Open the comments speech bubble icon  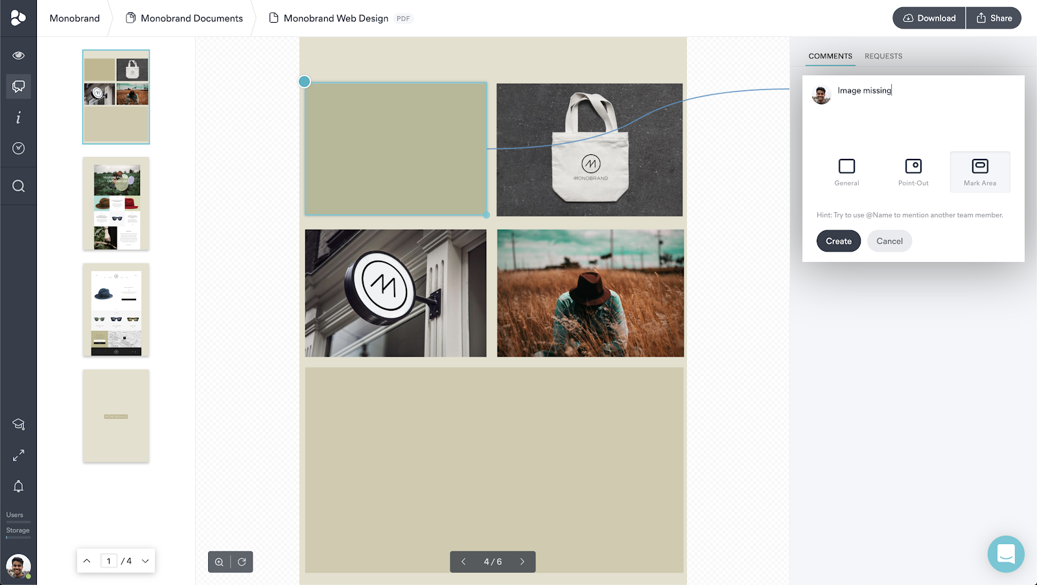pos(19,86)
